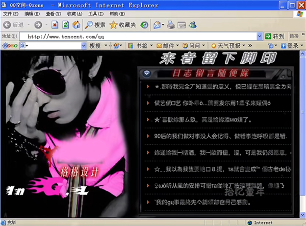Expand the 搜搜 dropdown arrow

[x=106, y=46]
